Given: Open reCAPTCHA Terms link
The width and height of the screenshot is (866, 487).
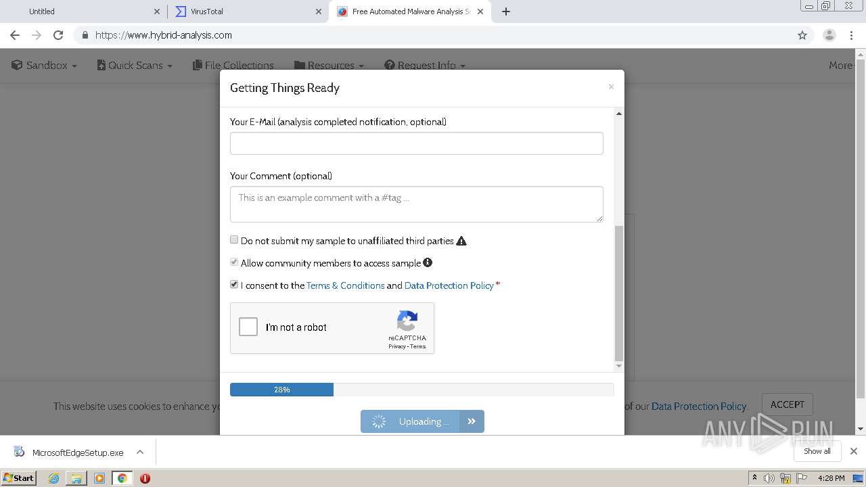Looking at the screenshot, I should pos(418,346).
